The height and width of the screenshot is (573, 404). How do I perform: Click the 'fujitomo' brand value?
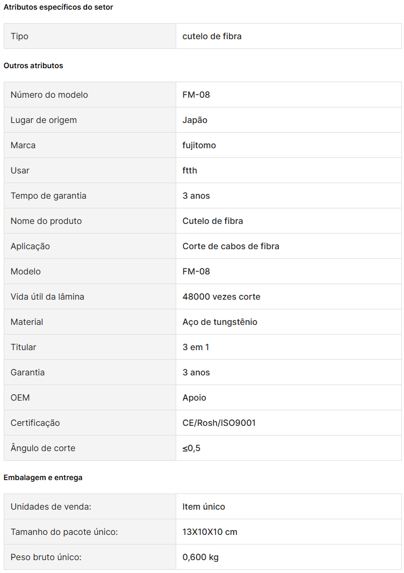[x=199, y=145]
